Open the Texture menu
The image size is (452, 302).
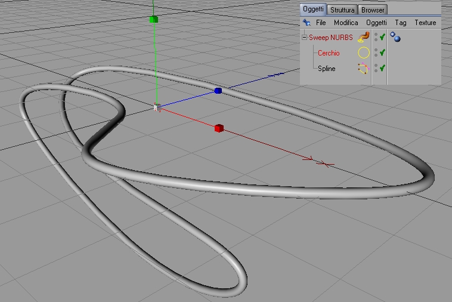tap(425, 23)
